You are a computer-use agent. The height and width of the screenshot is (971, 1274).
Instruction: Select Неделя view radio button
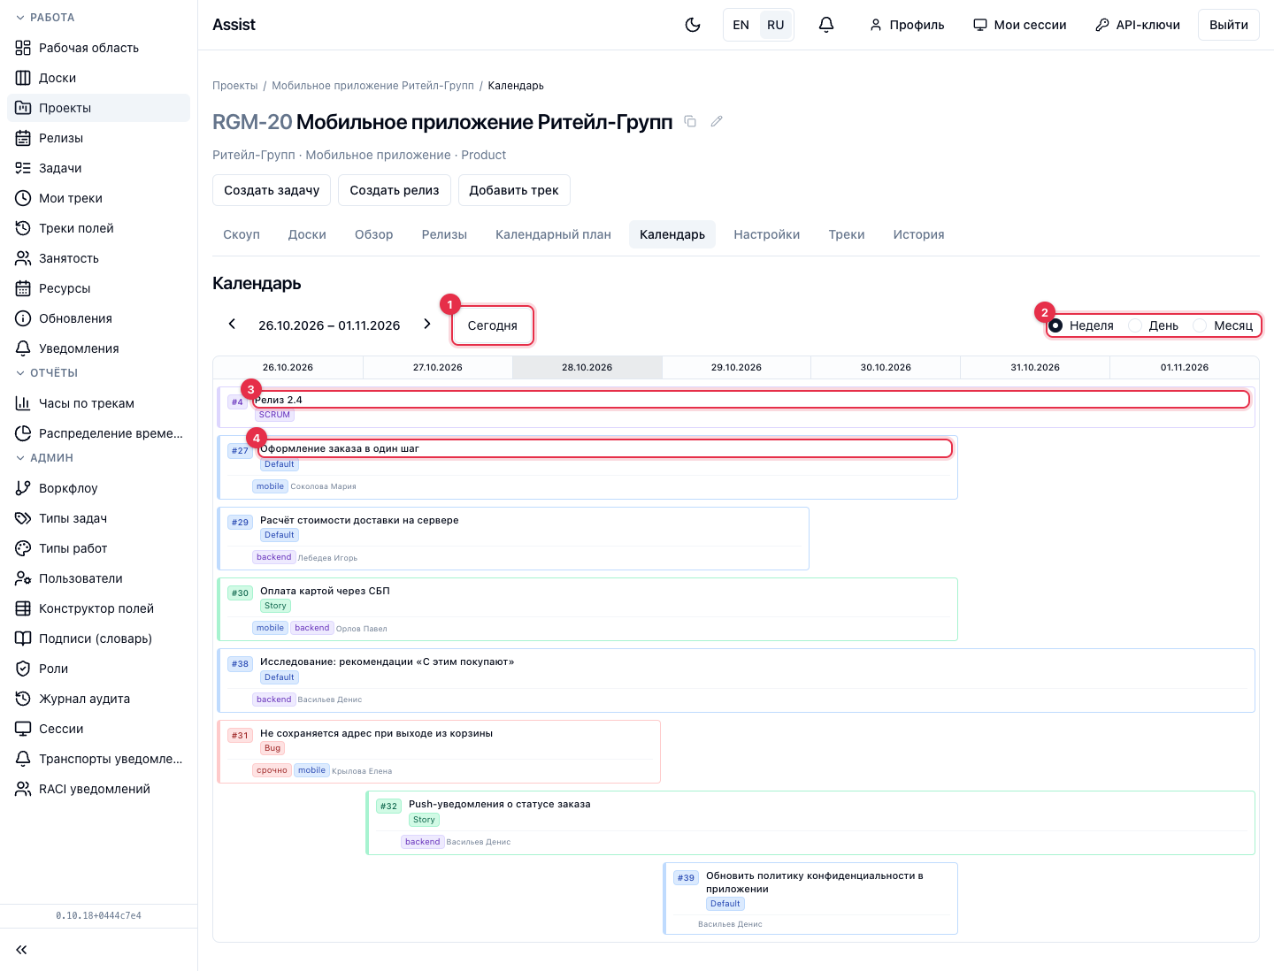[1055, 325]
